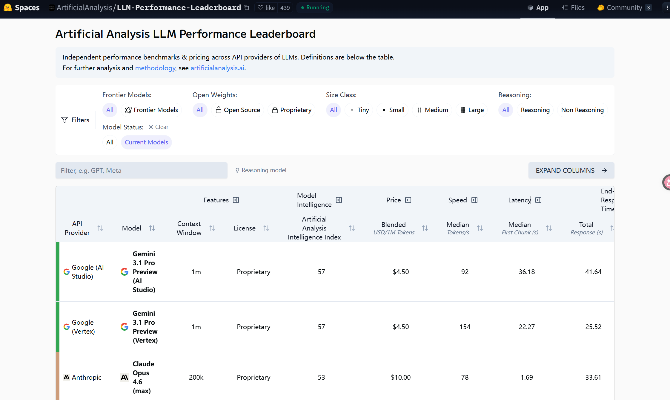
Task: Expand the Price column group
Action: click(408, 200)
